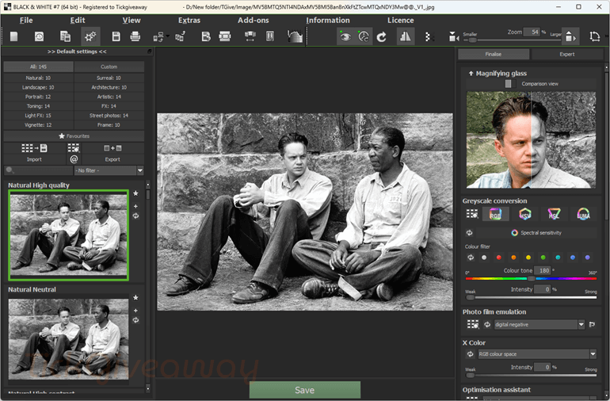The width and height of the screenshot is (610, 401).
Task: Click the printer toolbar icon
Action: point(135,36)
